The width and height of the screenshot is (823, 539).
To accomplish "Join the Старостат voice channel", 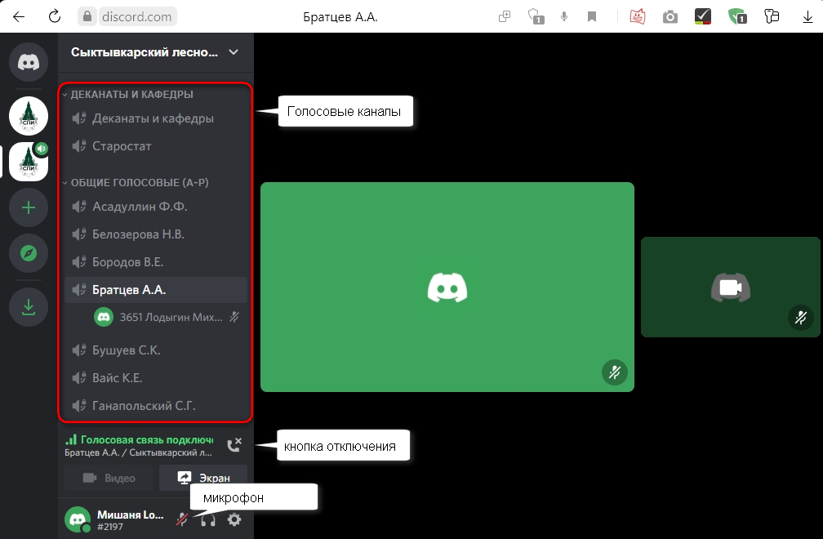I will point(122,146).
